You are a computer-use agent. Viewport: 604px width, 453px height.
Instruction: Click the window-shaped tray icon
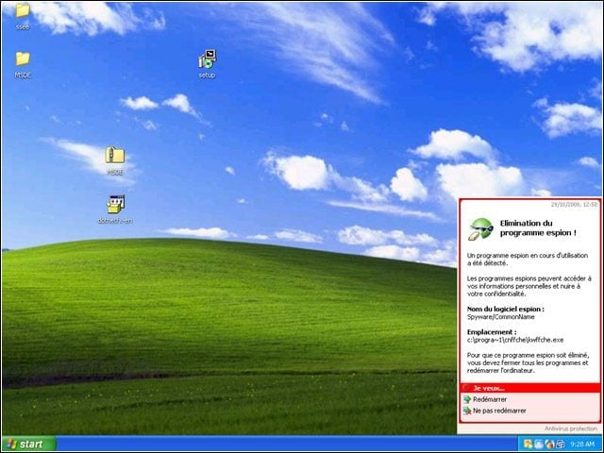[x=539, y=445]
